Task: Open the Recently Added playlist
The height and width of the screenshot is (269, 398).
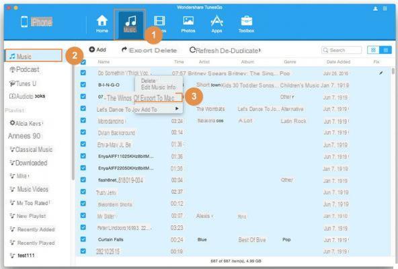Action: point(32,229)
